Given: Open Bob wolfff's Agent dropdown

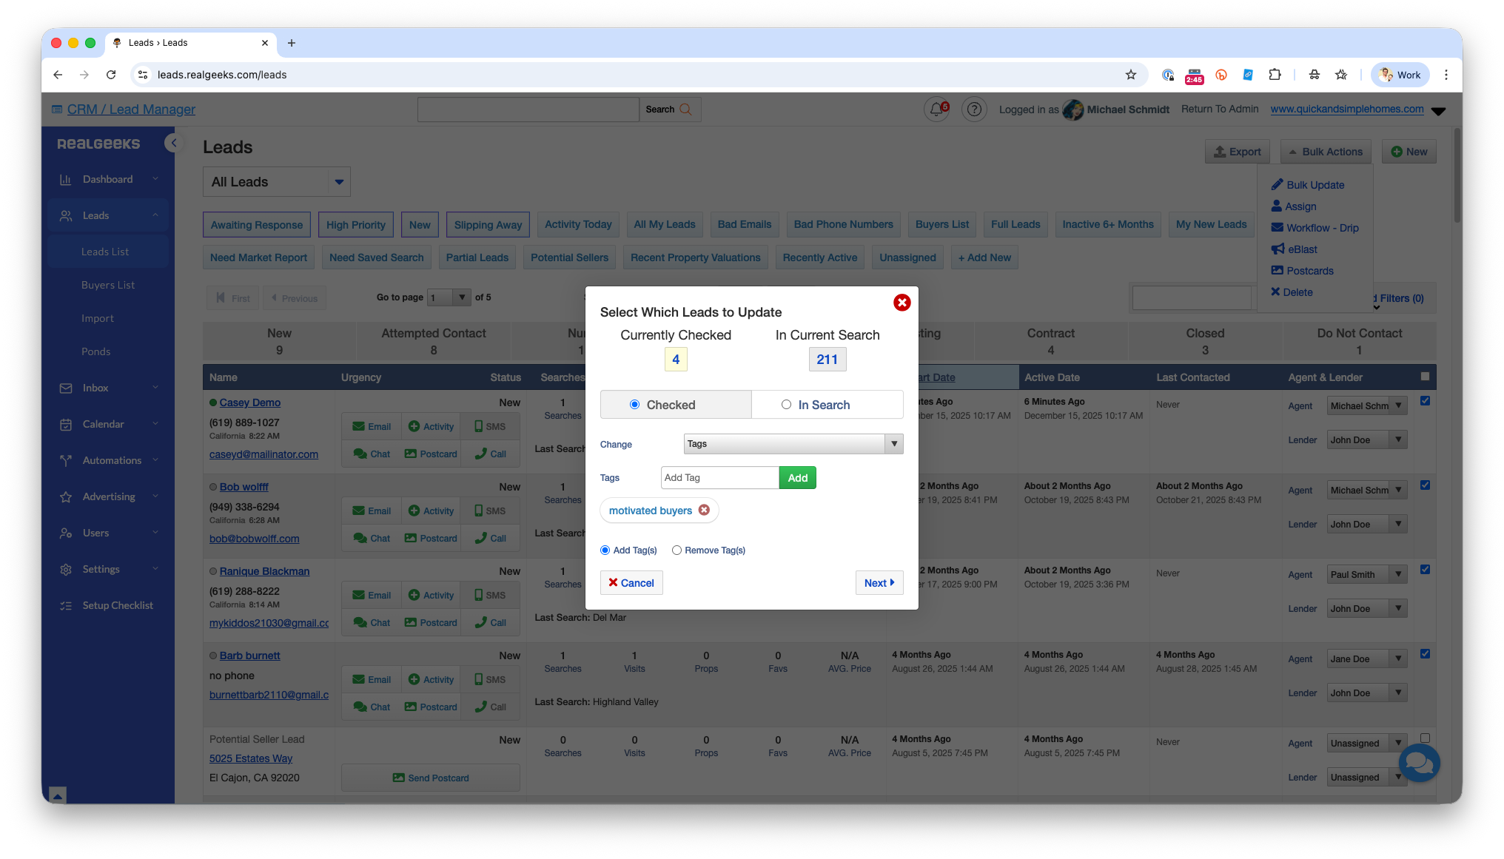Looking at the screenshot, I should coord(1366,491).
